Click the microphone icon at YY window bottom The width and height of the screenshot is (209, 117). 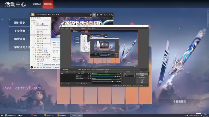[x=38, y=67]
